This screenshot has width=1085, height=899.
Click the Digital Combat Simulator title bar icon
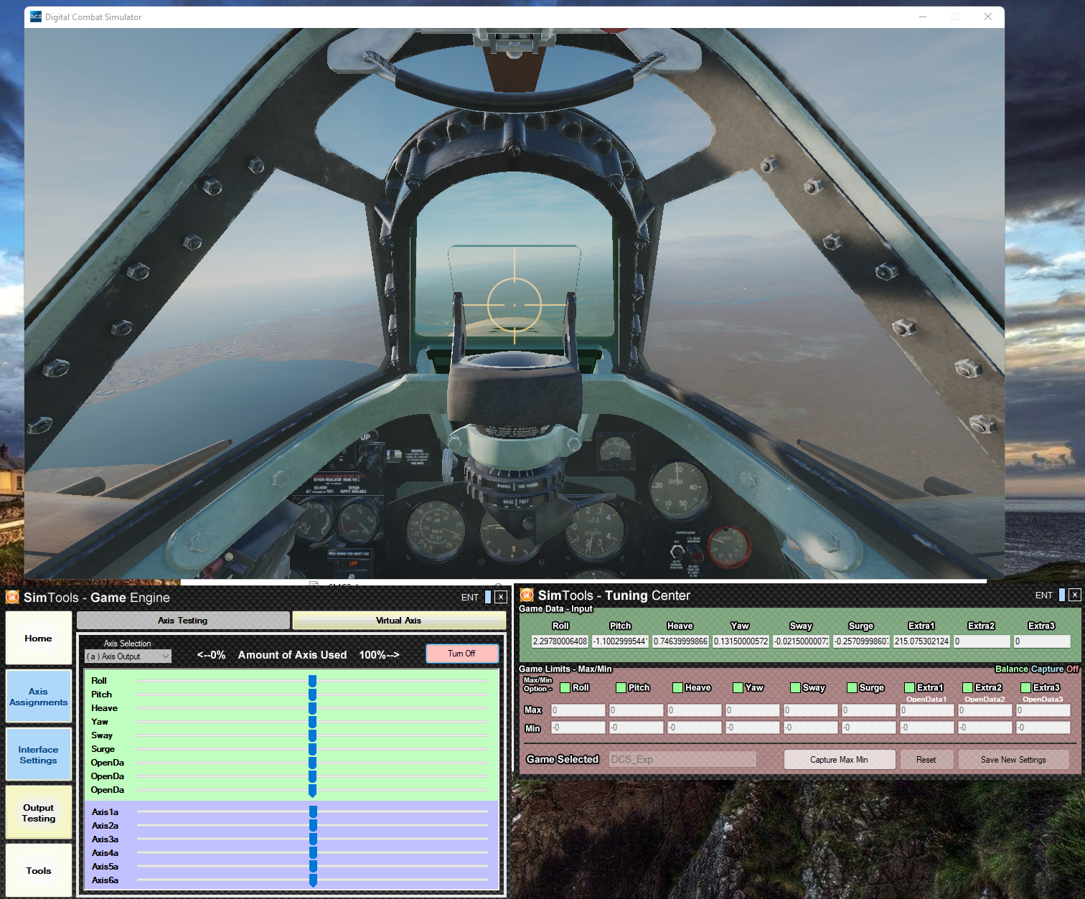[35, 17]
